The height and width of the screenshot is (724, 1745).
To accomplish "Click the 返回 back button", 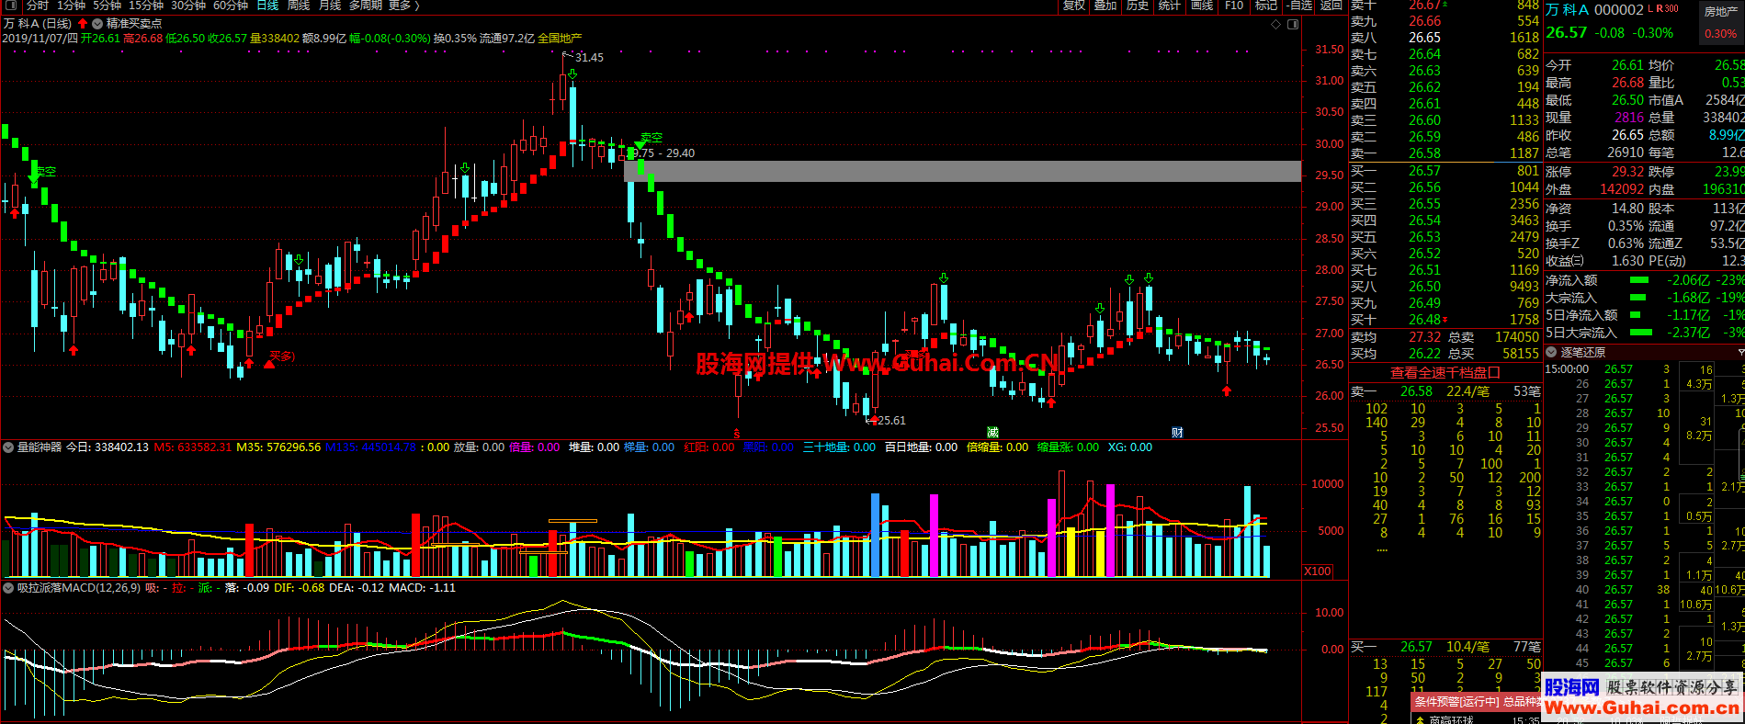I will (x=1331, y=6).
